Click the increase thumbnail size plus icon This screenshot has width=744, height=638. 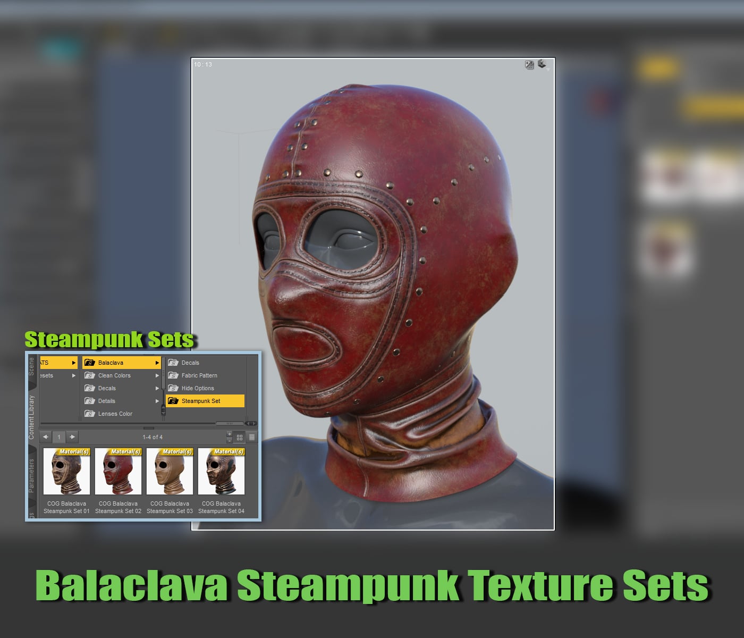[x=230, y=434]
